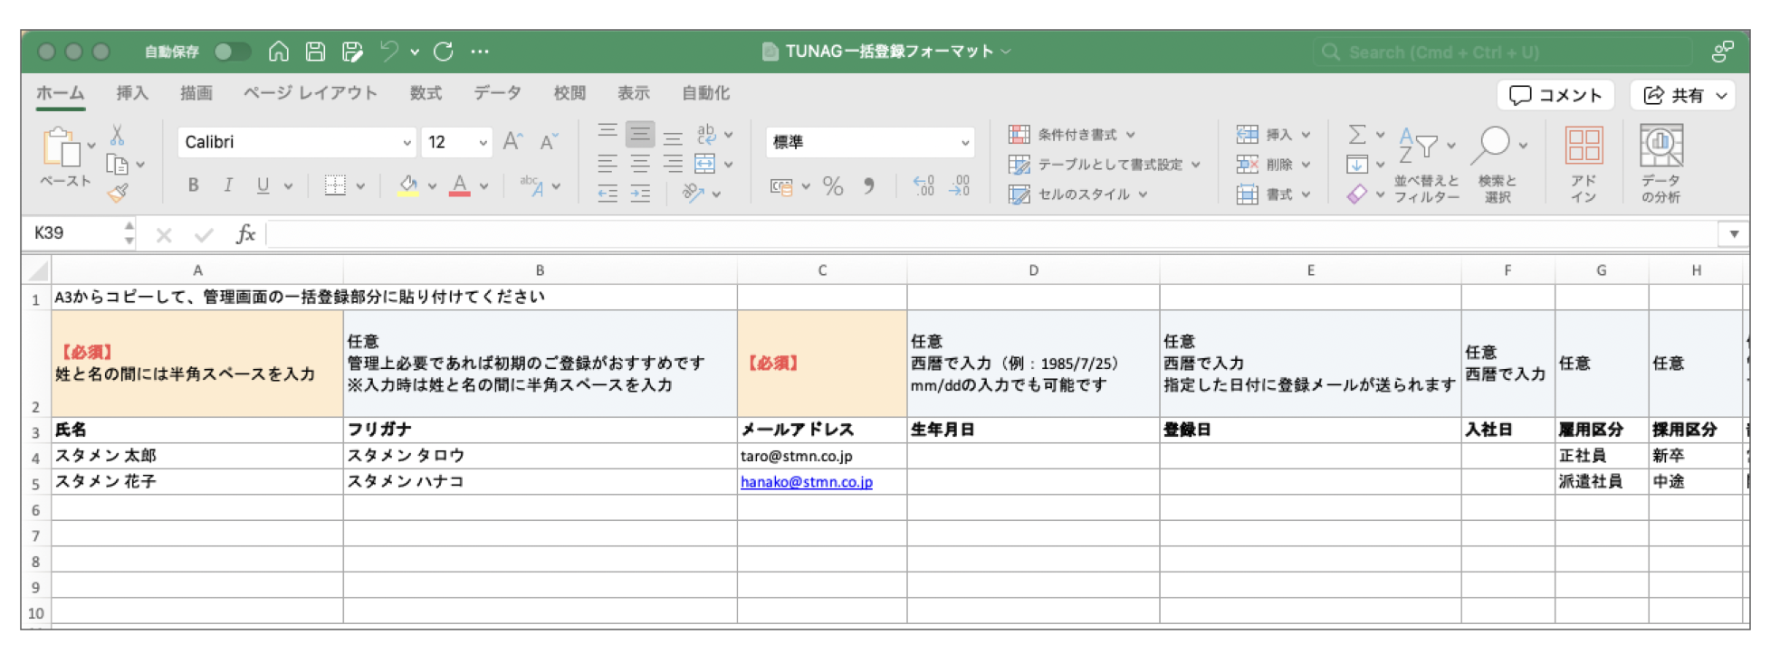Toggle Italic formatting
The width and height of the screenshot is (1780, 653).
(228, 185)
